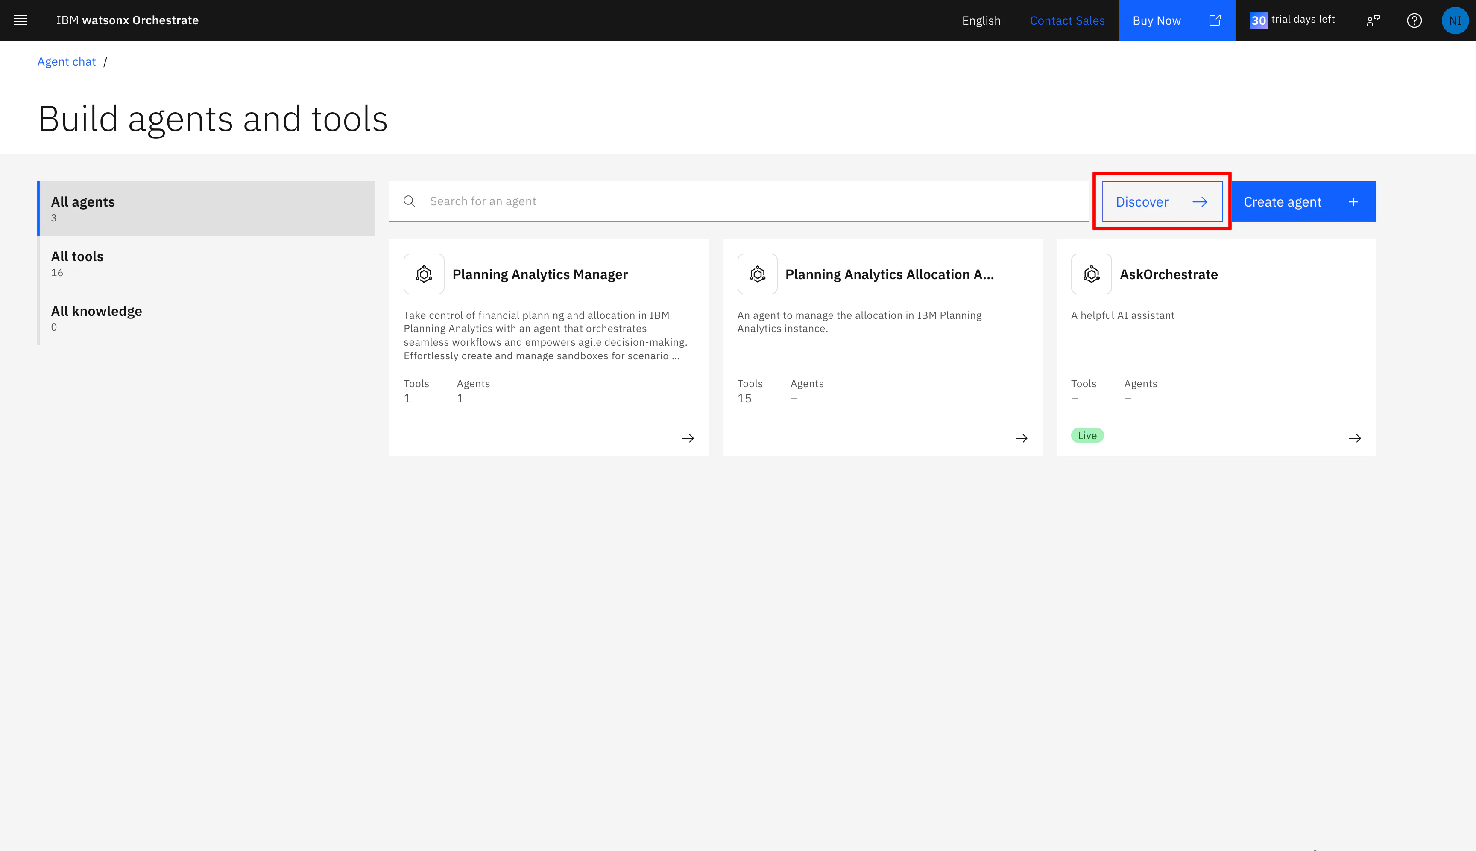1476x851 pixels.
Task: Switch to the All knowledge tab
Action: 206,318
